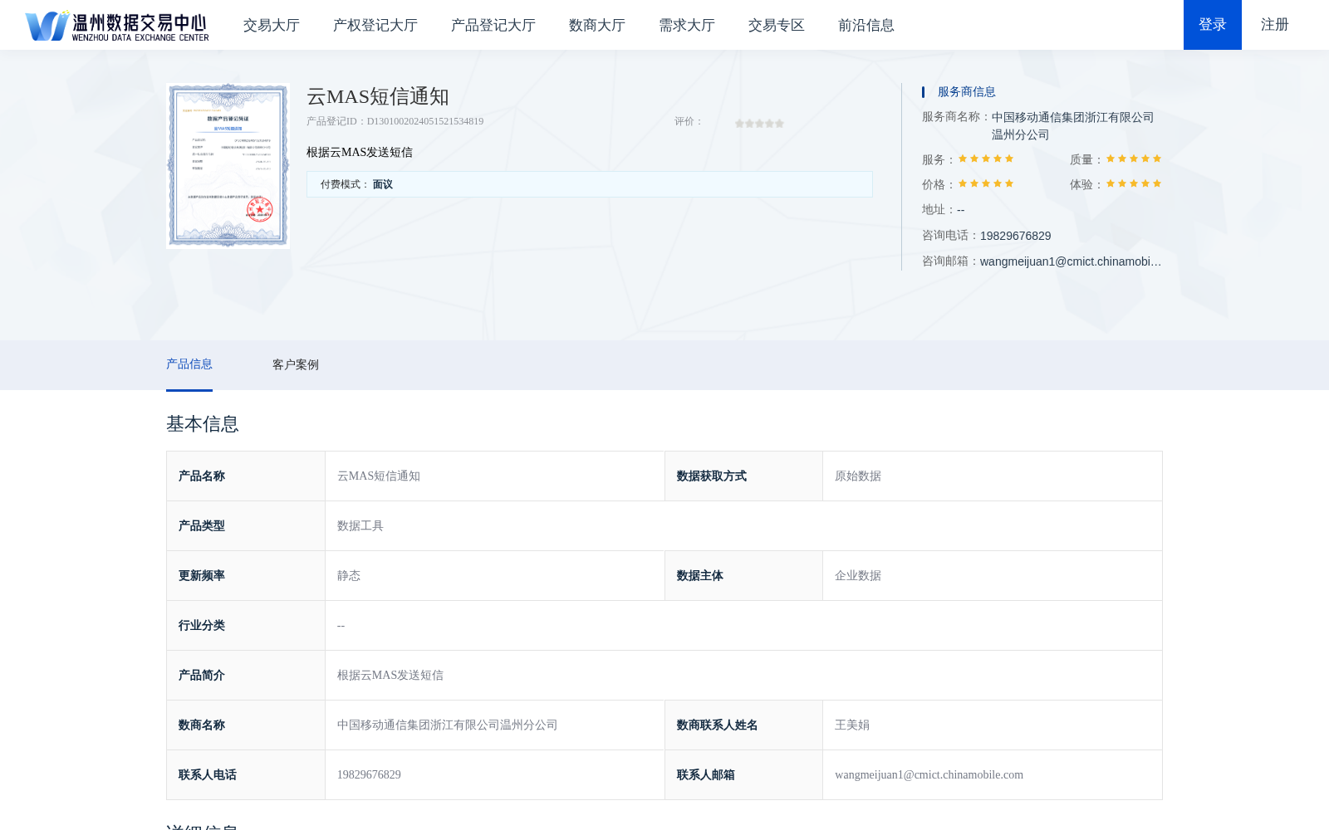Click the truncated consultation email in sidebar
This screenshot has width=1329, height=830.
point(1071,261)
